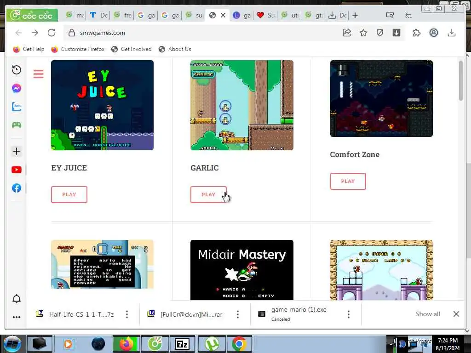Screen dimensions: 471x353
Task: Open Zalo in the sidebar
Action: (17, 106)
